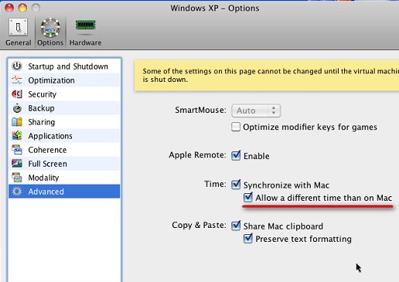Viewport: 399px width, 282px height.
Task: Click the Applications icon in sidebar
Action: pyautogui.click(x=17, y=136)
